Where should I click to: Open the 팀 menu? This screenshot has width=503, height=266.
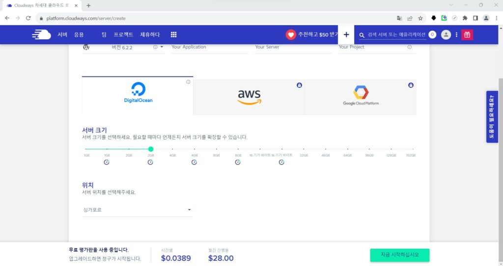pyautogui.click(x=104, y=35)
